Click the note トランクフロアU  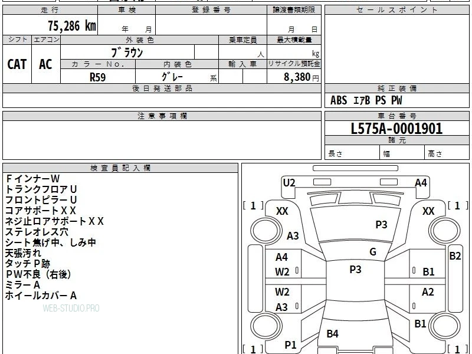click(x=41, y=189)
